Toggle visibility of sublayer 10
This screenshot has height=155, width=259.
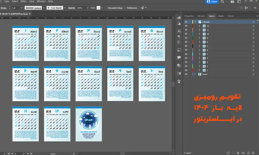pos(186,34)
